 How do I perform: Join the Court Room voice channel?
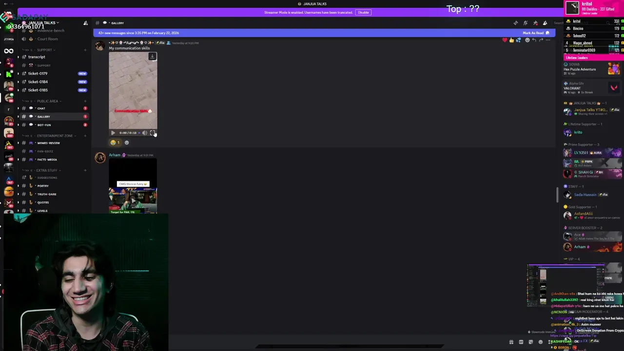[55, 39]
